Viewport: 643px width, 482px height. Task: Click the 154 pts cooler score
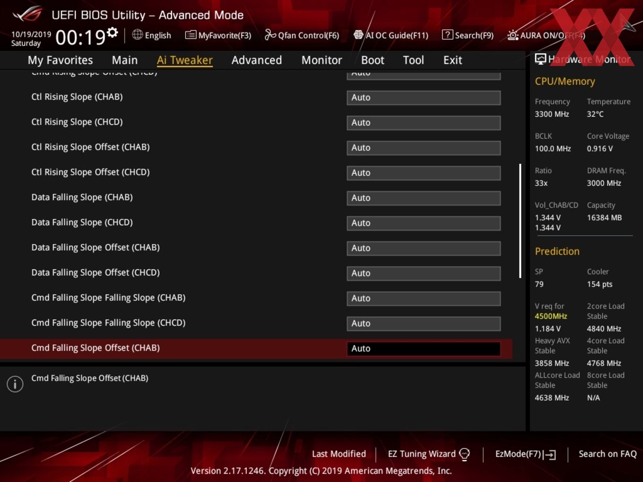600,284
